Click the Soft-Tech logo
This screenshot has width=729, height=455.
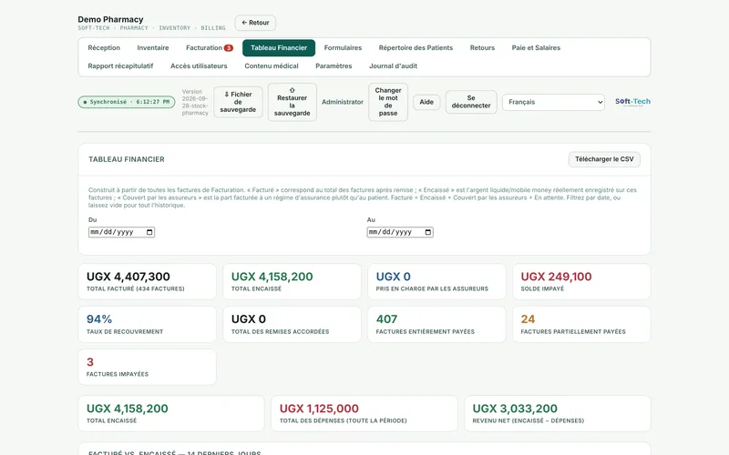(632, 102)
